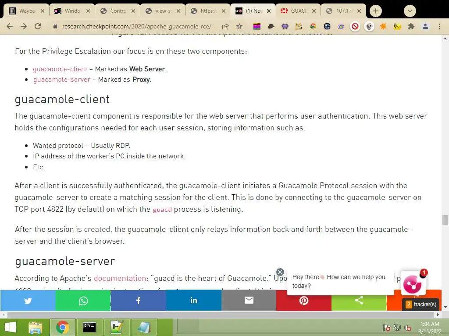Screen dimensions: 449x336
Task: Open Chrome three-dot menu
Action: [x=439, y=27]
